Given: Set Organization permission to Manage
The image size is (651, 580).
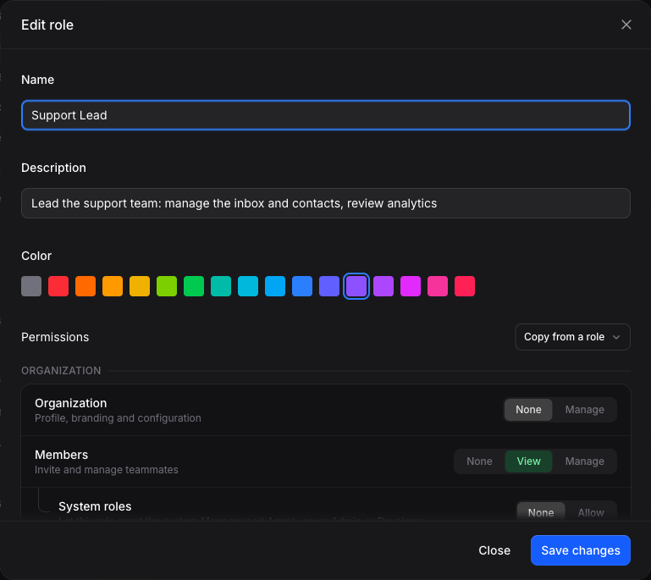Looking at the screenshot, I should click(585, 410).
